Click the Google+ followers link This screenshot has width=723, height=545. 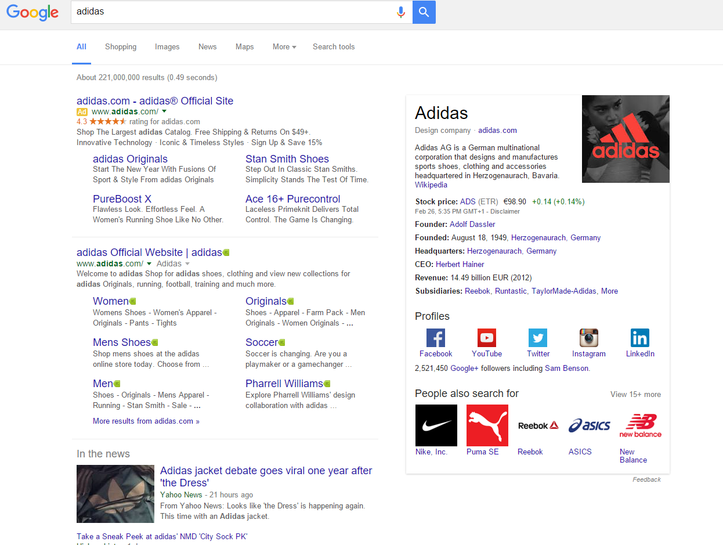[465, 369]
